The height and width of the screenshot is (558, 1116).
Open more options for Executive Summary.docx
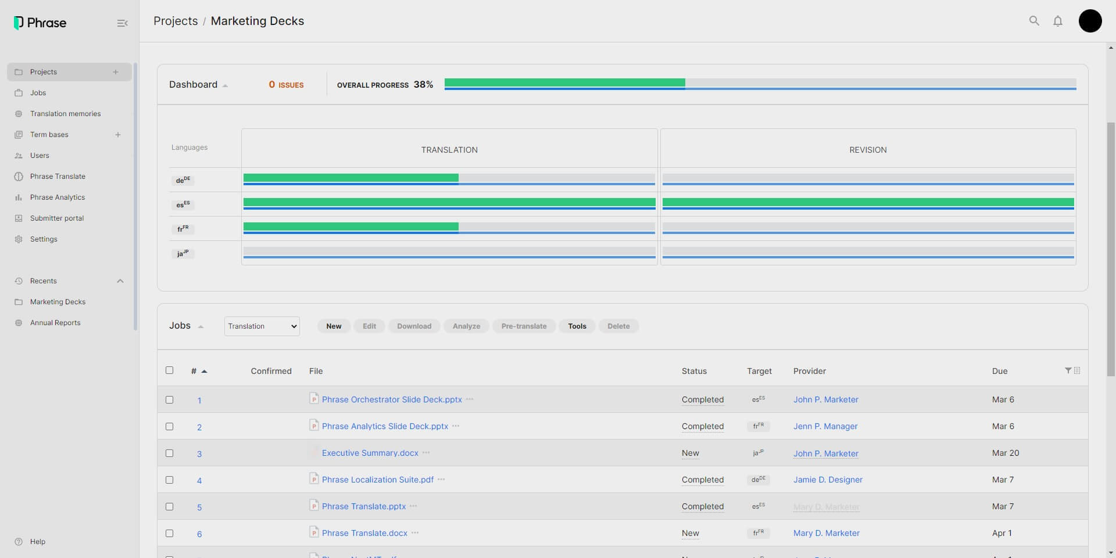coord(426,453)
